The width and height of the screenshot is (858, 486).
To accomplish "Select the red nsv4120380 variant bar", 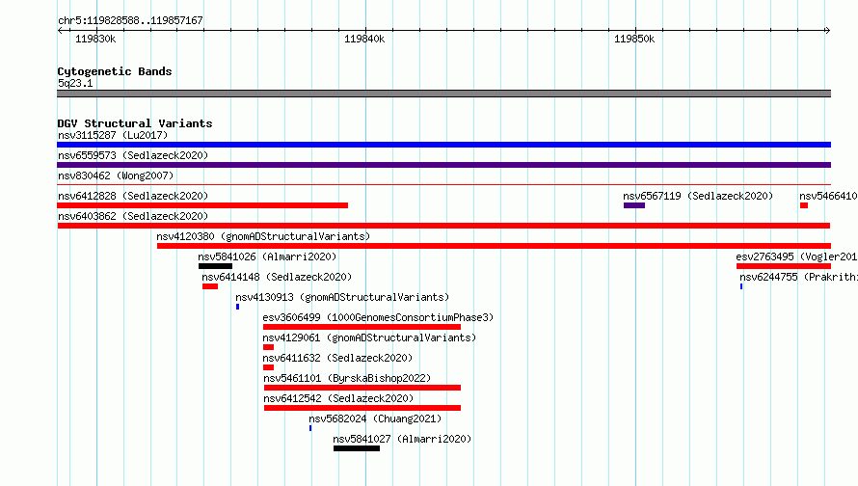I will (x=495, y=246).
